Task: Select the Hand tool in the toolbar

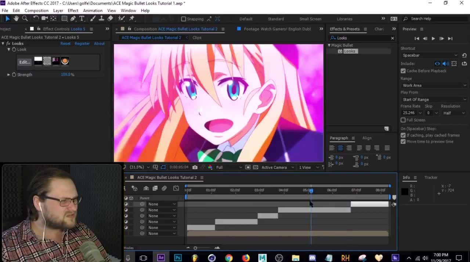Action: [x=16, y=18]
